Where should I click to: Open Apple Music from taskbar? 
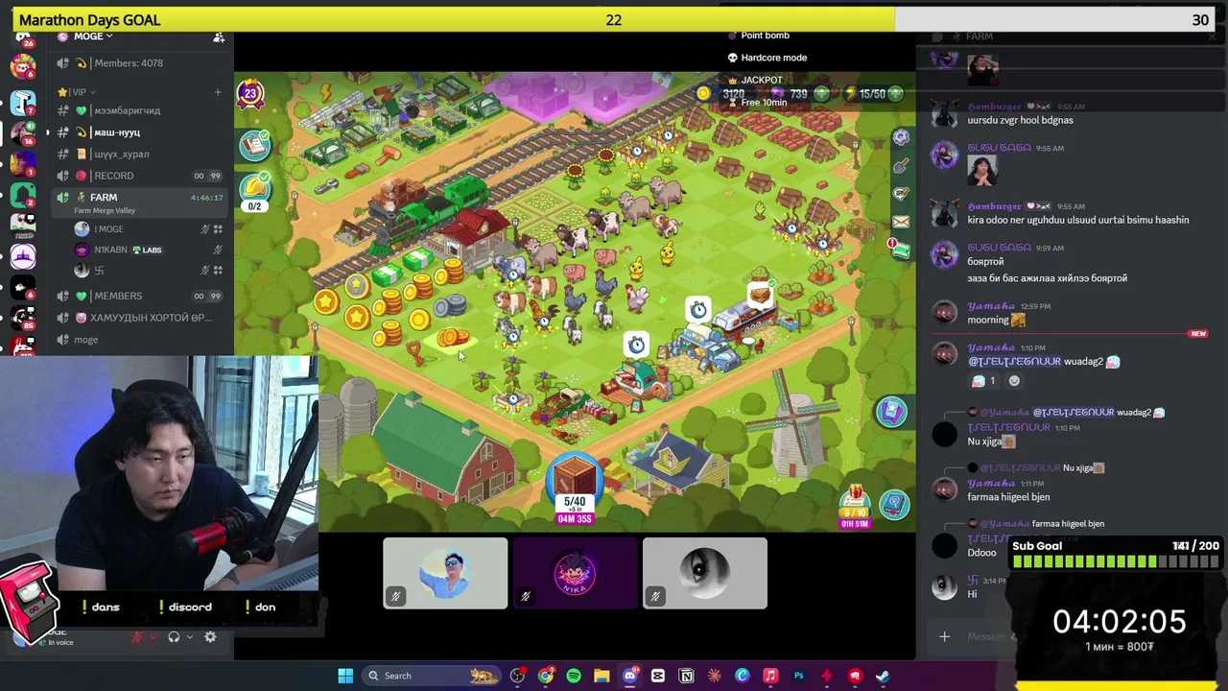pos(770,676)
